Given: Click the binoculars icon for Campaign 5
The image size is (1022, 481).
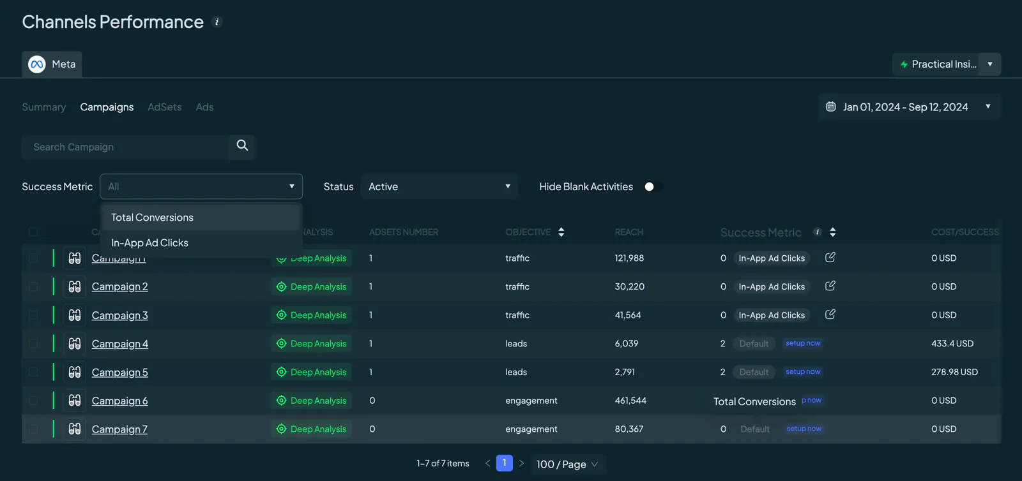Looking at the screenshot, I should coord(75,372).
